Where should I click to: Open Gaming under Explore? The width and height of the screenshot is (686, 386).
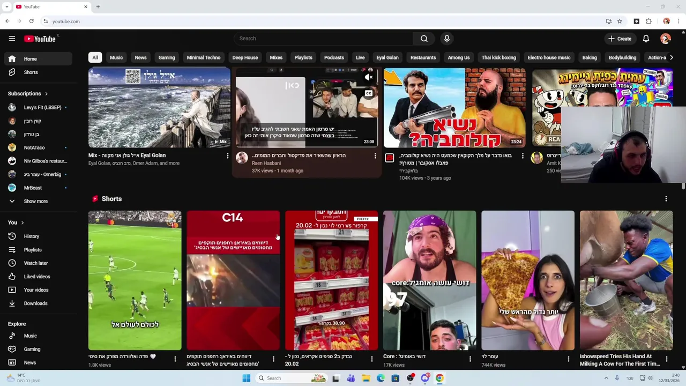(x=38, y=350)
